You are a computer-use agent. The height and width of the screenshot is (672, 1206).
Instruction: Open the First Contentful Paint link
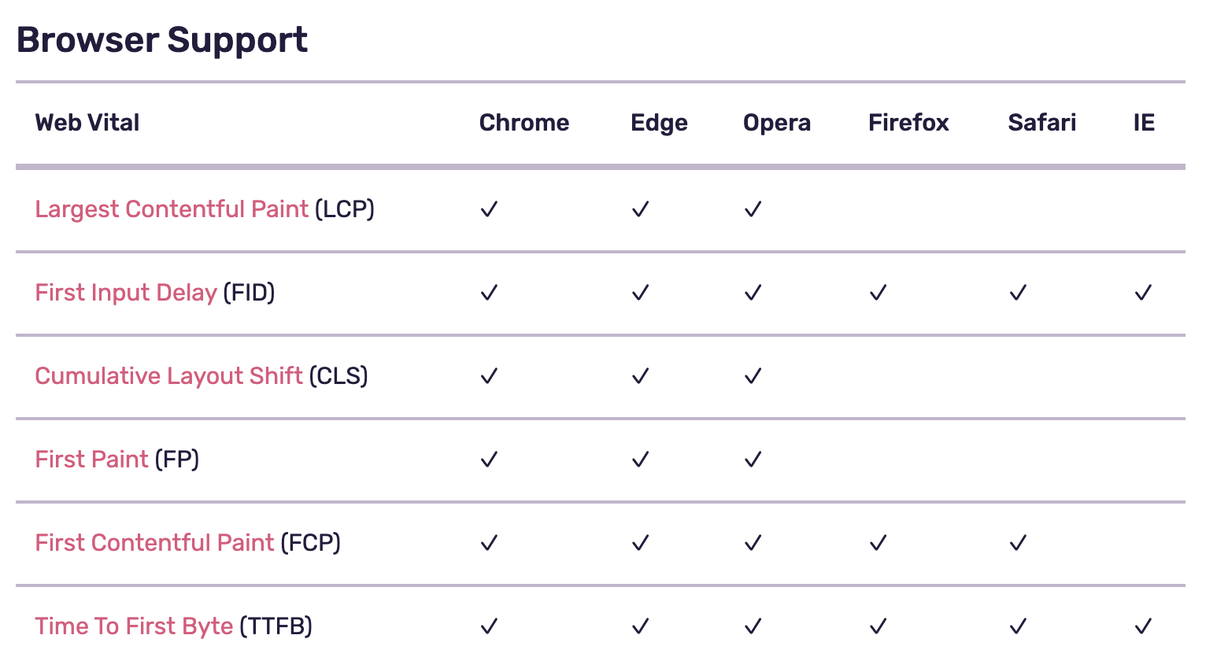point(154,543)
